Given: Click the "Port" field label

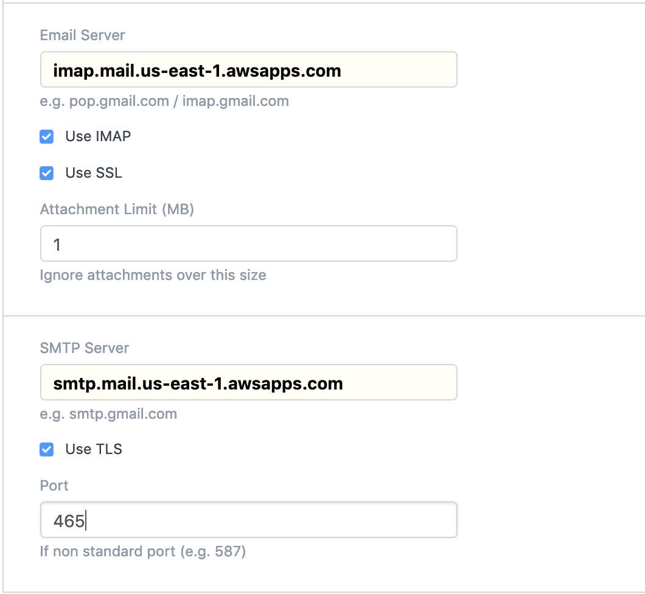Looking at the screenshot, I should tap(54, 486).
